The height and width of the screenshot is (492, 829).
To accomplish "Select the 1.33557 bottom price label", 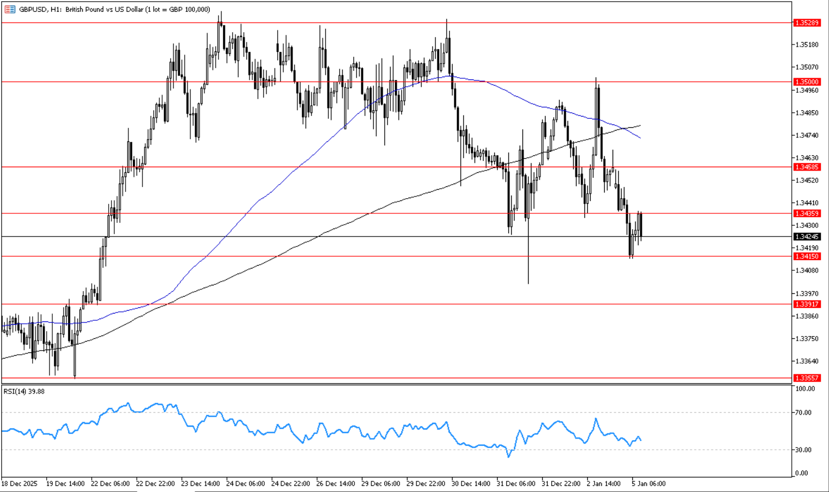I will click(807, 378).
